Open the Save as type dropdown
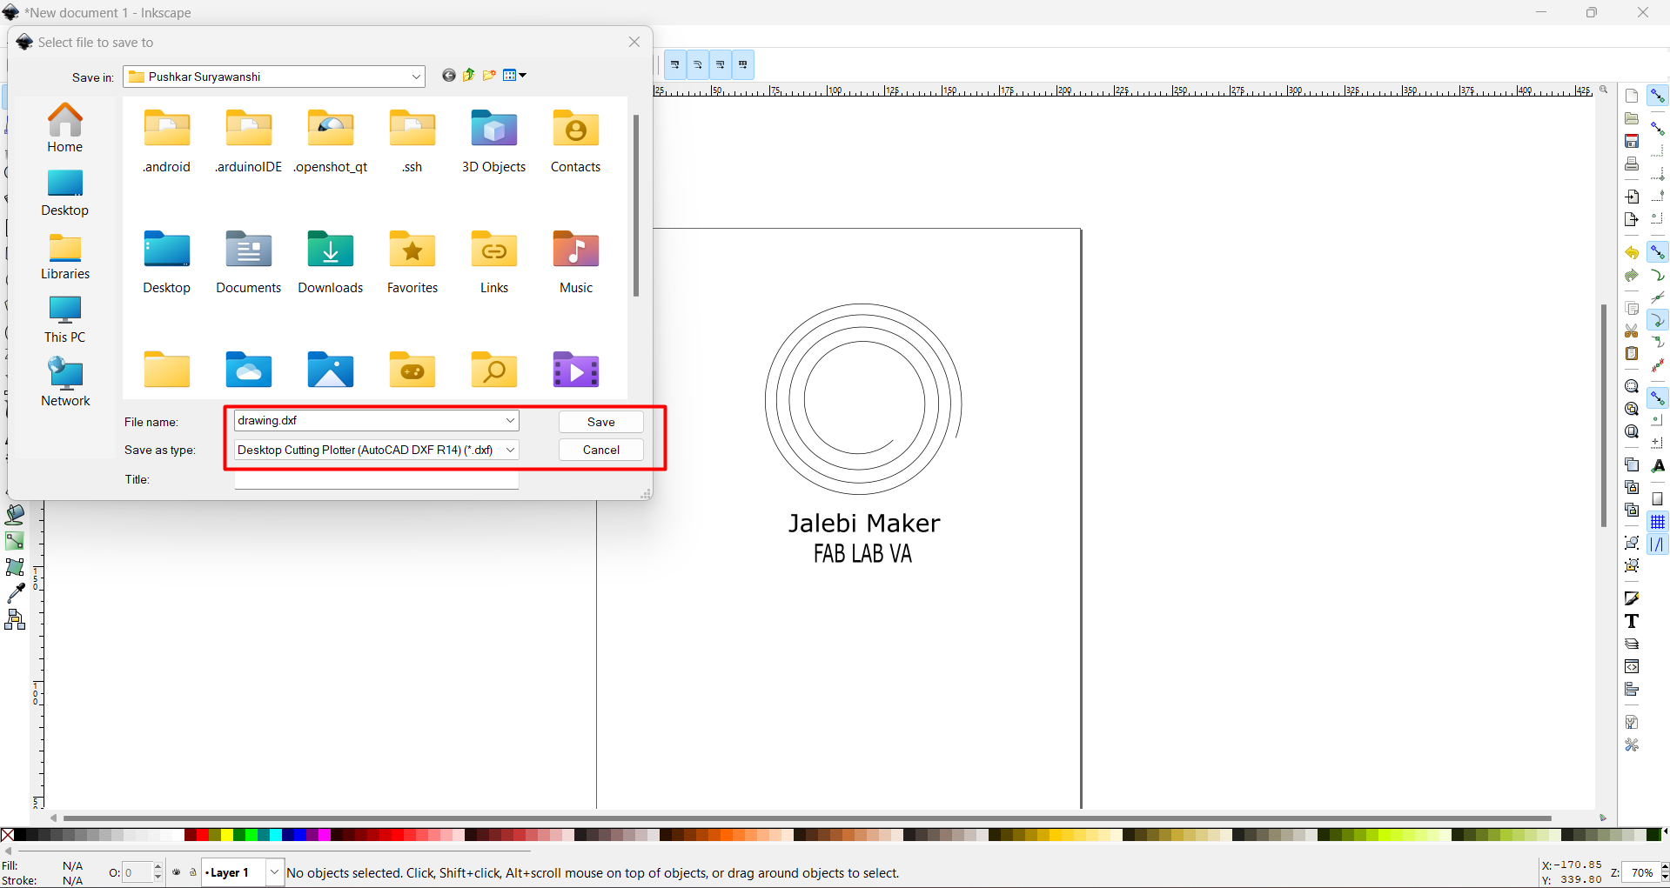1670x888 pixels. click(x=510, y=450)
